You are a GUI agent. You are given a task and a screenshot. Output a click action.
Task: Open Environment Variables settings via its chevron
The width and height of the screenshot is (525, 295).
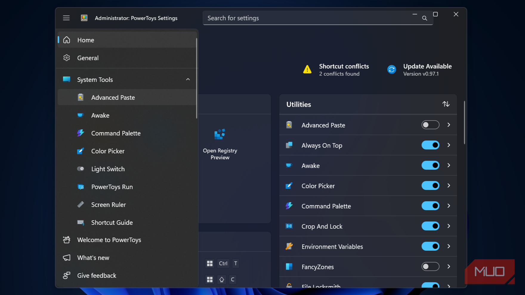coord(449,246)
